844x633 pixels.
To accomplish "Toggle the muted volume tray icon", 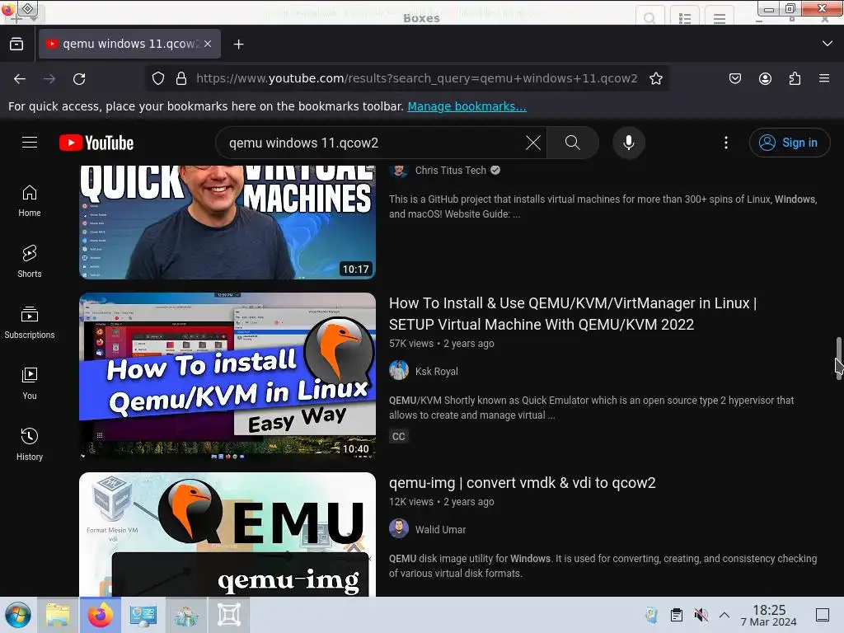I will (701, 615).
